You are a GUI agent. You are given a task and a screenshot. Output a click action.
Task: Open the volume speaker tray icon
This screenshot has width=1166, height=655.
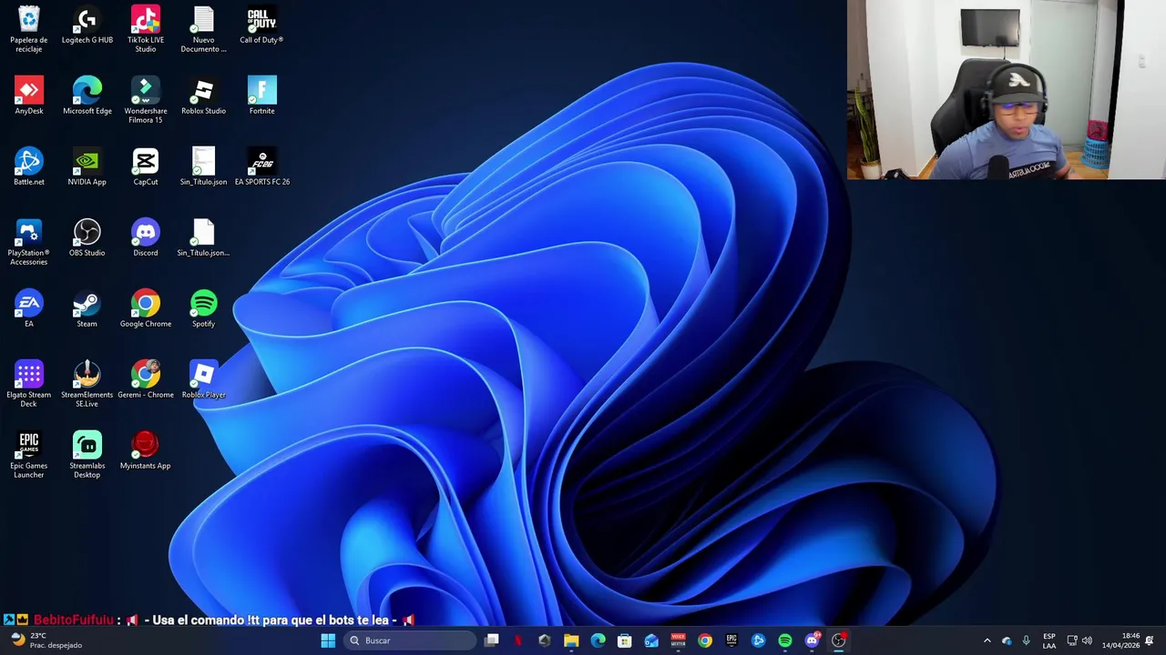[x=1087, y=640]
